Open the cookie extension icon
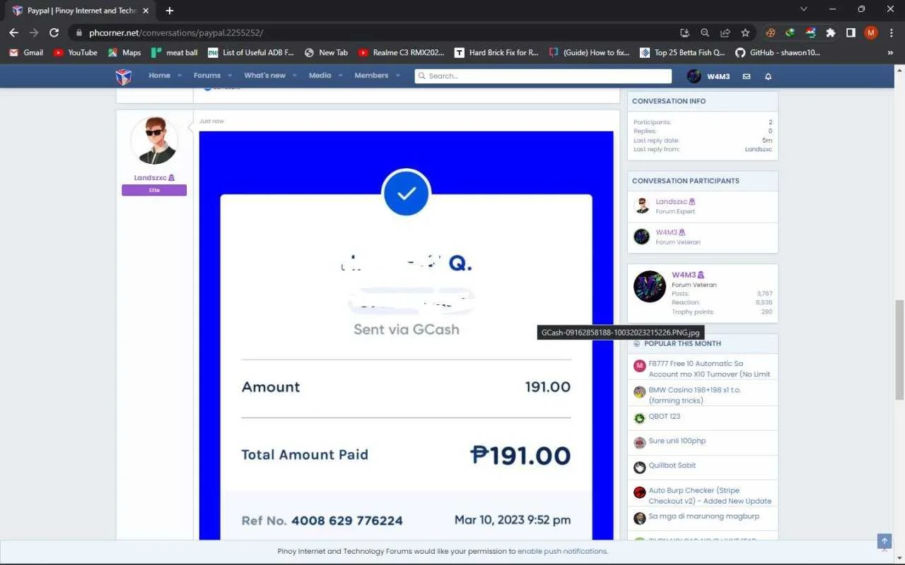905x565 pixels. (x=771, y=32)
